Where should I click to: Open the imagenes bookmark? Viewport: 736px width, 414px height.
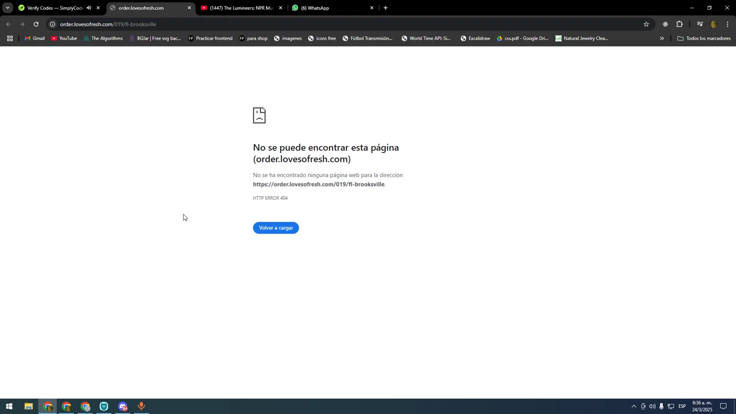click(x=288, y=38)
